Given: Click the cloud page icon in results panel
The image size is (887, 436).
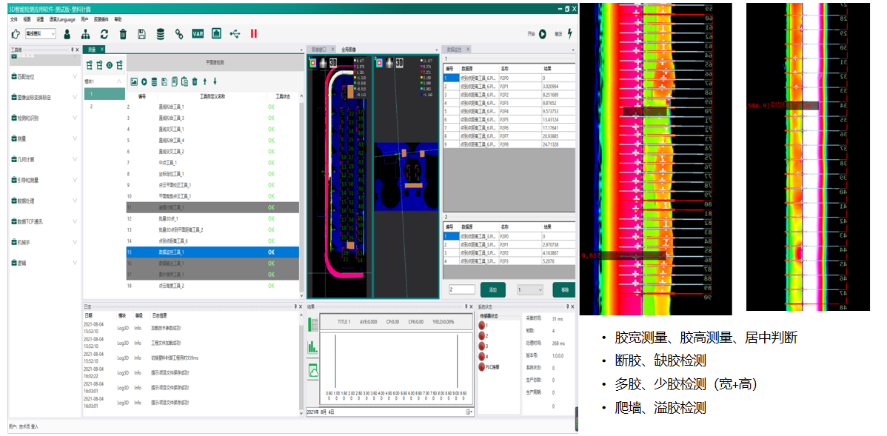Looking at the screenshot, I should click(x=313, y=370).
